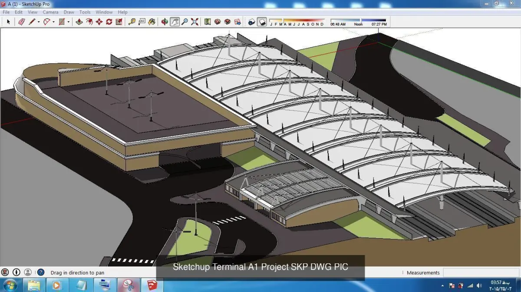Open the 3D Warehouse get models icon

point(218,22)
